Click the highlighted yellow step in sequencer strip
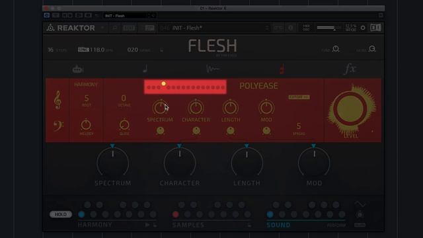Image resolution: width=423 pixels, height=238 pixels. [163, 84]
